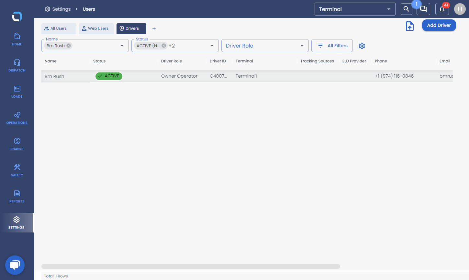469x280 pixels.
Task: Remove the ACTIVE status filter chip
Action: click(x=164, y=46)
